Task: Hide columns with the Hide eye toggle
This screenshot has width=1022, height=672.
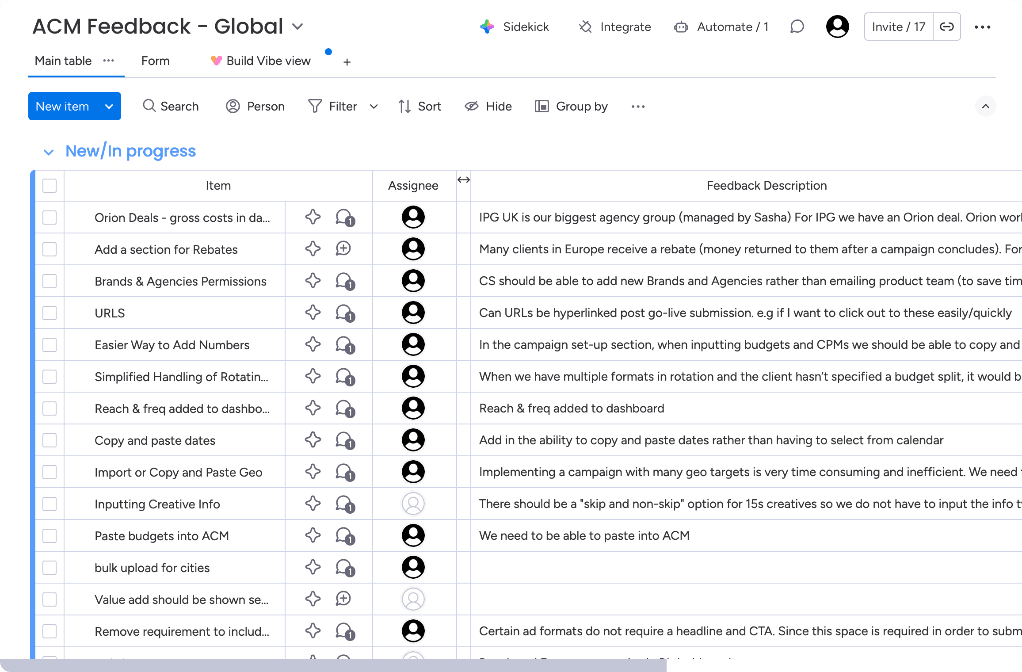Action: [488, 107]
